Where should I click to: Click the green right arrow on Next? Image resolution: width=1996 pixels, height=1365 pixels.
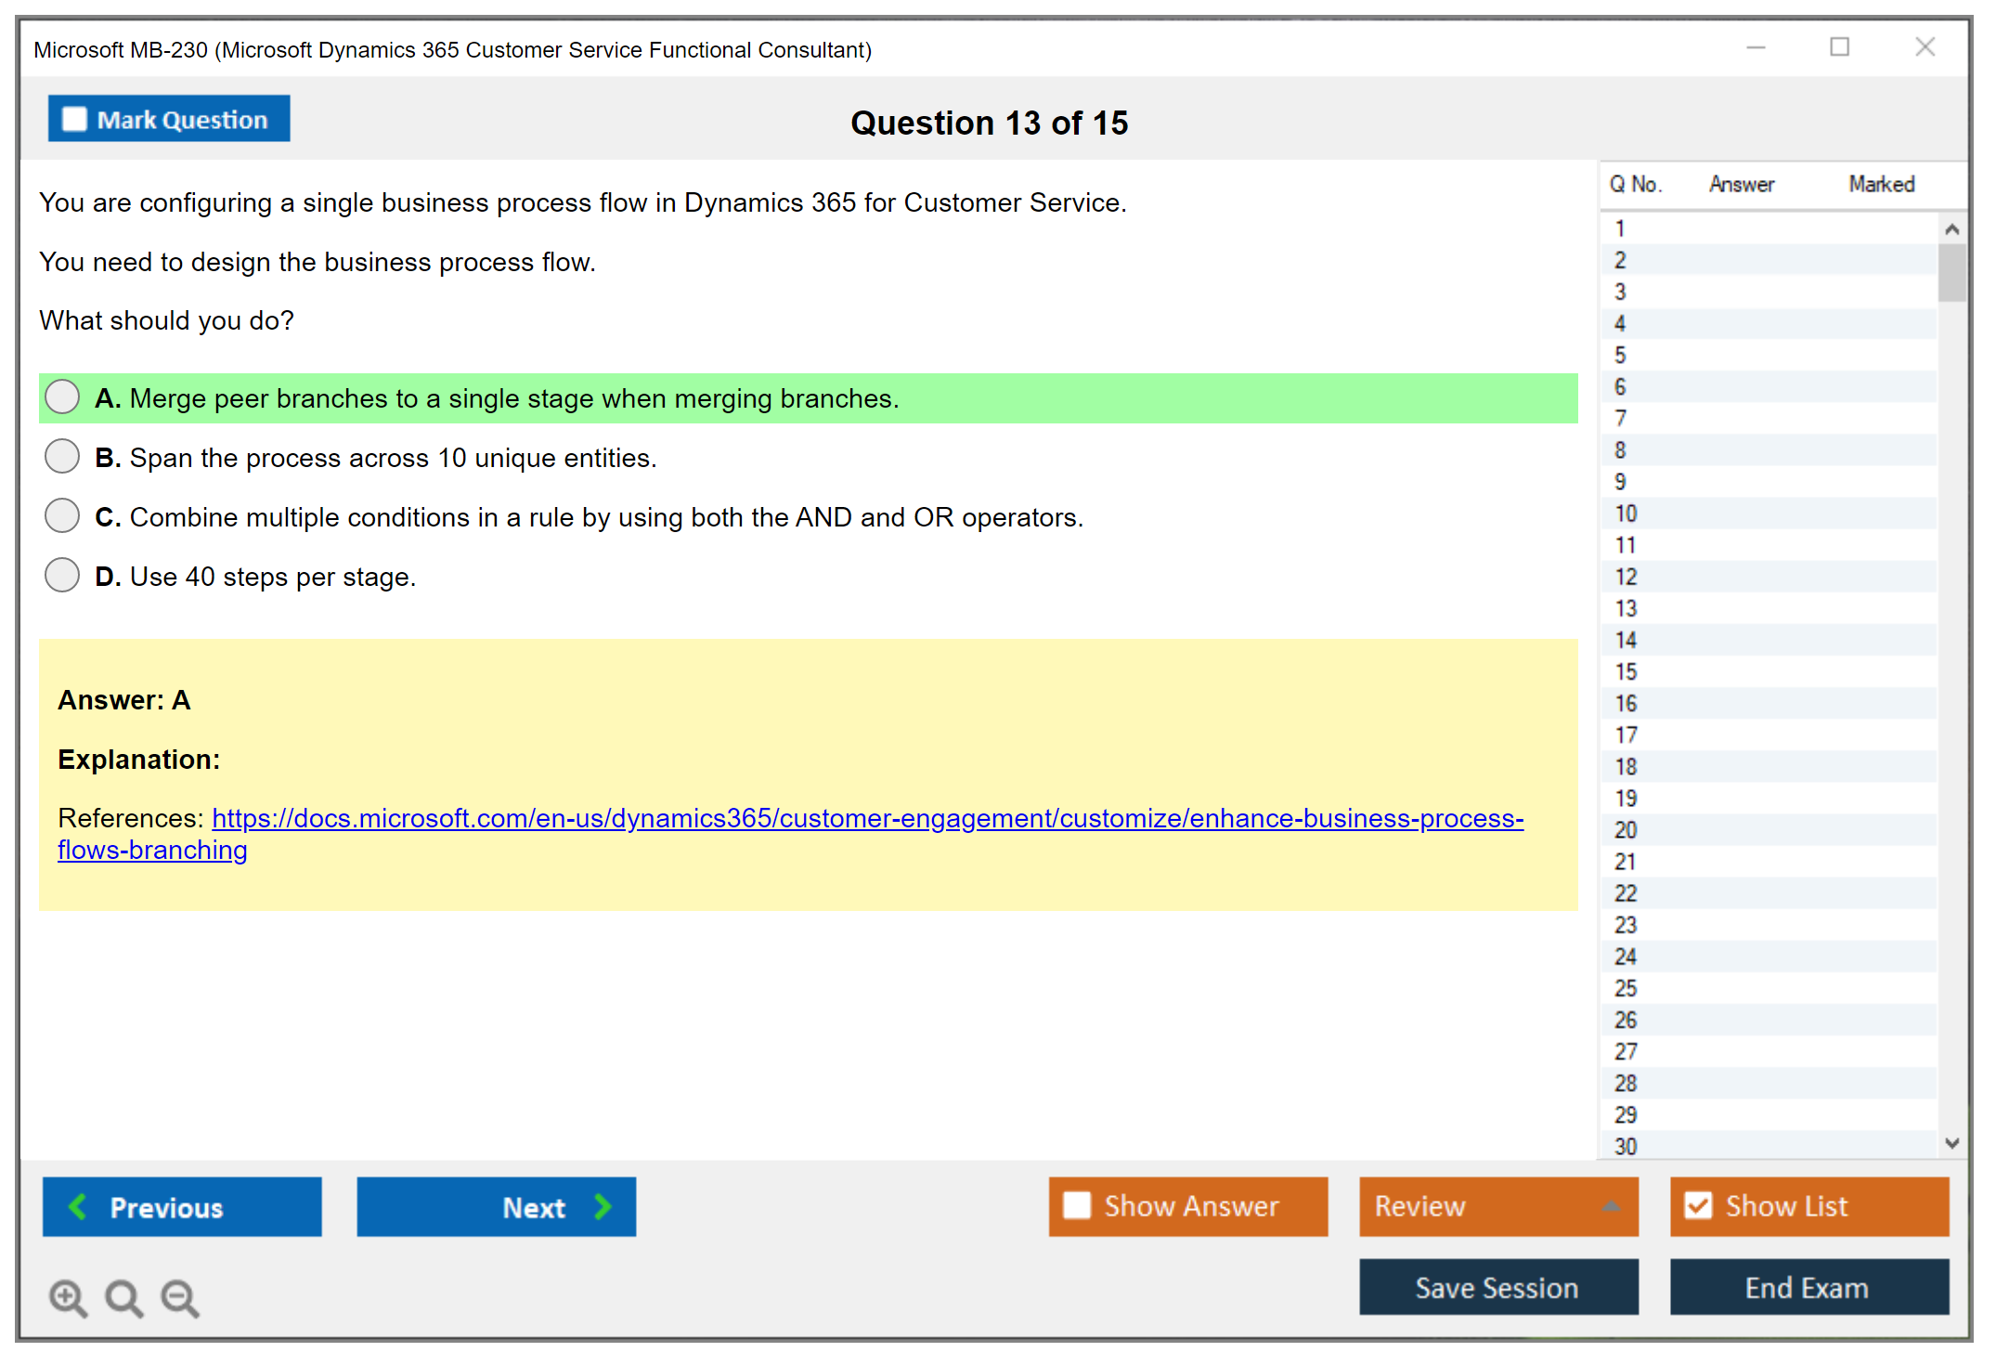pyautogui.click(x=603, y=1206)
